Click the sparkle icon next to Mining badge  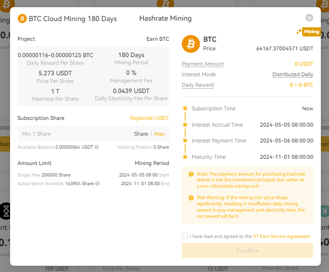[x=299, y=32]
